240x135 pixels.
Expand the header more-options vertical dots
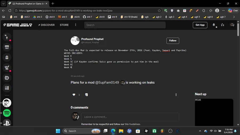point(75,25)
